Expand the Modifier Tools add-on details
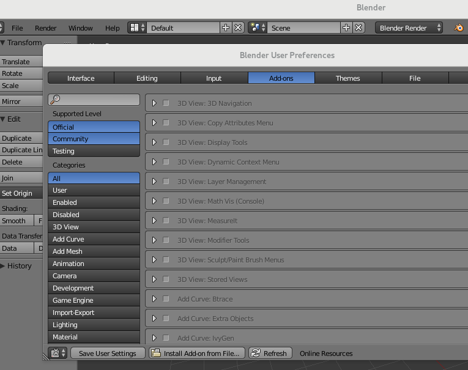This screenshot has height=370, width=468. (x=154, y=240)
